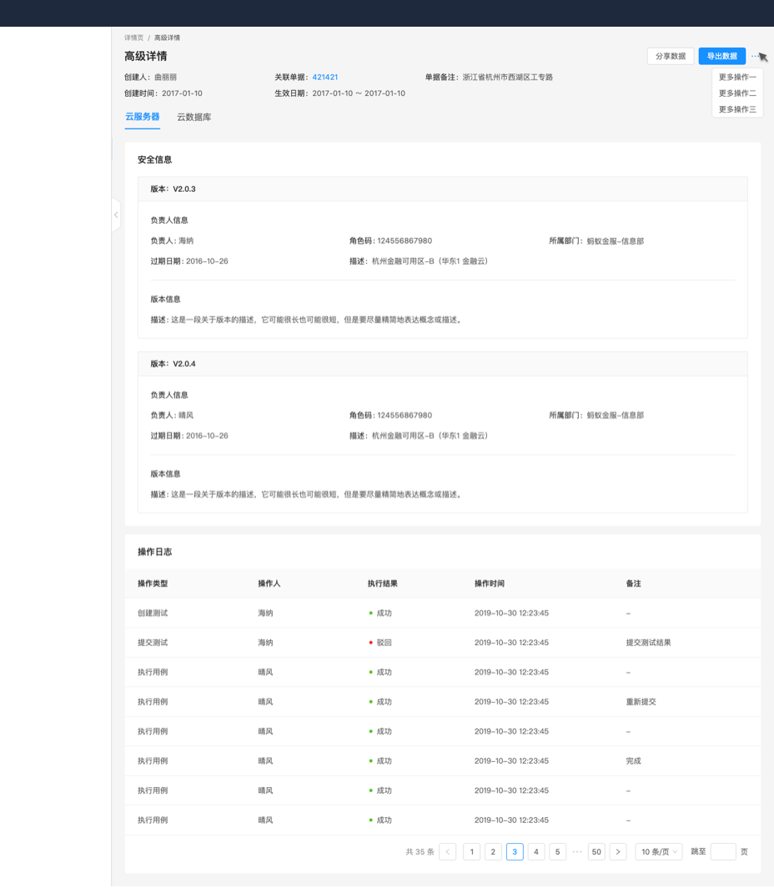Select the 提交测试 row cell

153,643
